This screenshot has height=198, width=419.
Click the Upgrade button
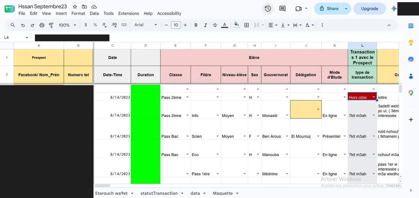(369, 9)
